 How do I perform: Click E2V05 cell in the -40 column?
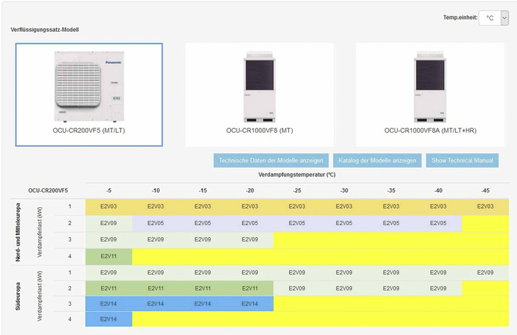click(438, 223)
